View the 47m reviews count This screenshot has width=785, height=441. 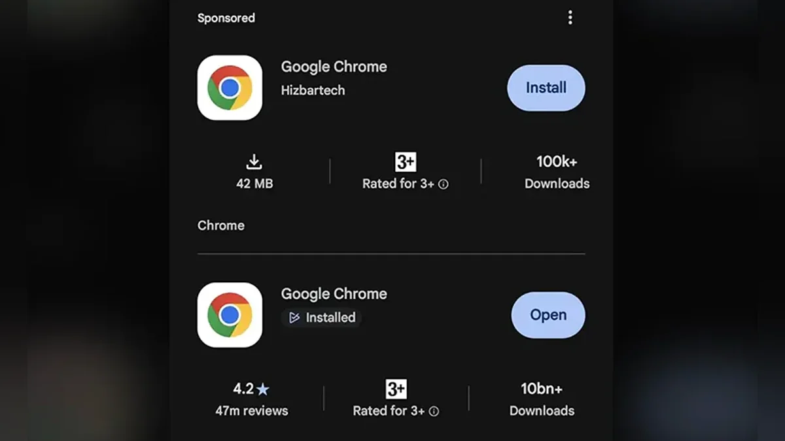coord(252,411)
